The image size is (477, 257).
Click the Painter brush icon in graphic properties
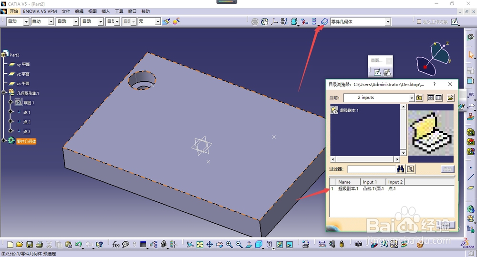click(166, 21)
